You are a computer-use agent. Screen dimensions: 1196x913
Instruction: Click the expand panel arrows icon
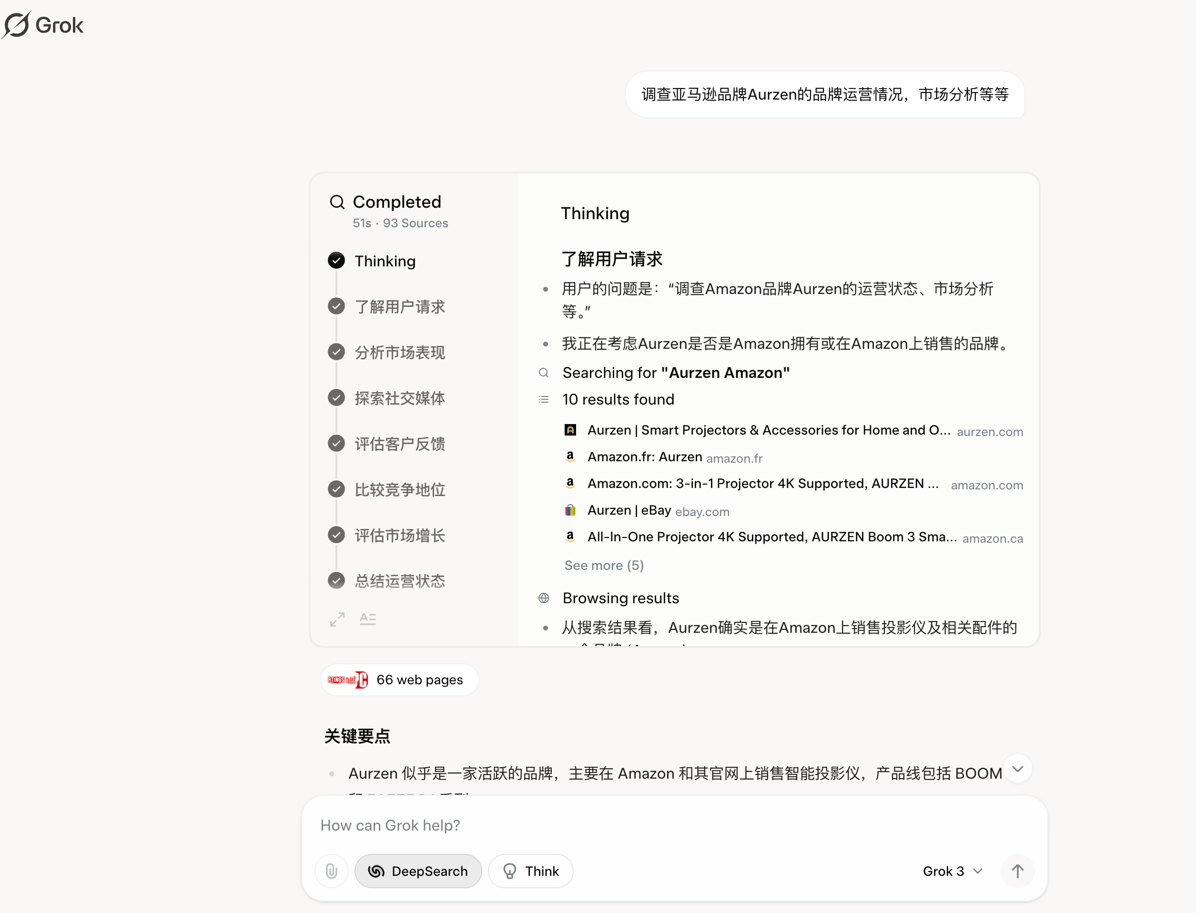click(337, 619)
